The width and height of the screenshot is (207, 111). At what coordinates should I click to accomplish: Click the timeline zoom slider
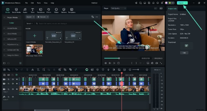click(138, 70)
